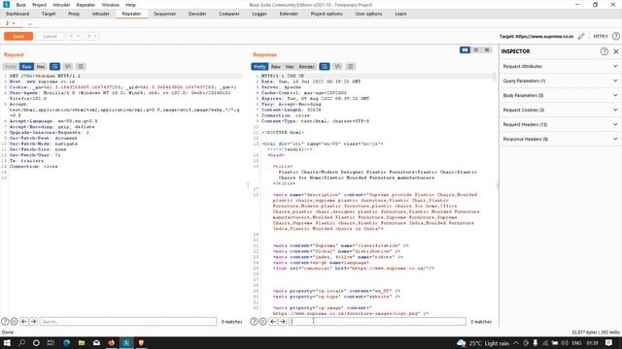Open response search settings gear
Viewport: 622px width, 349px height.
(x=263, y=322)
